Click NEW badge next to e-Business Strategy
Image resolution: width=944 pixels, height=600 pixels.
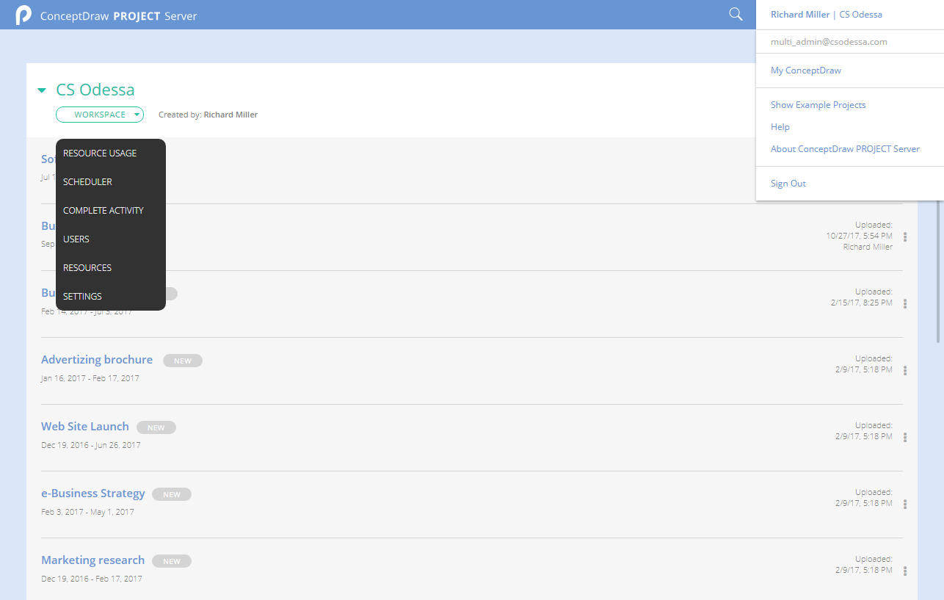point(172,494)
